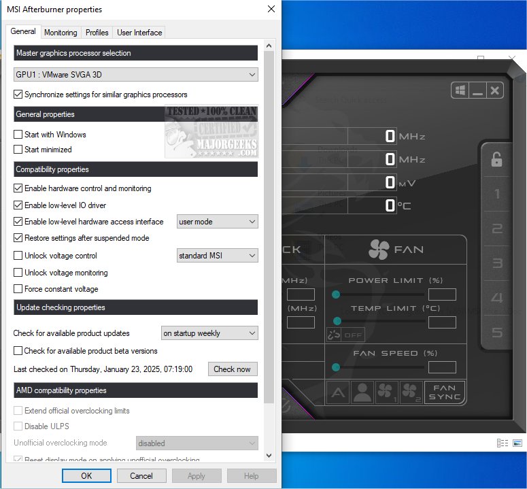Click the Check now button

coord(233,369)
